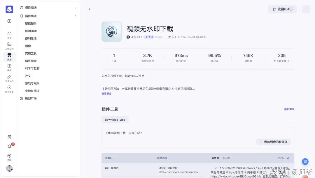The height and width of the screenshot is (178, 315).
Task: Click 速推AIGC author name
Action: click(137, 37)
